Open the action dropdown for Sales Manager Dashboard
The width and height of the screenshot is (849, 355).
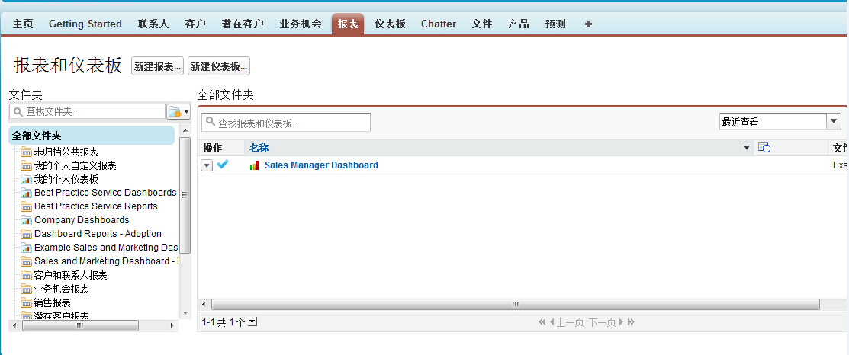(207, 165)
